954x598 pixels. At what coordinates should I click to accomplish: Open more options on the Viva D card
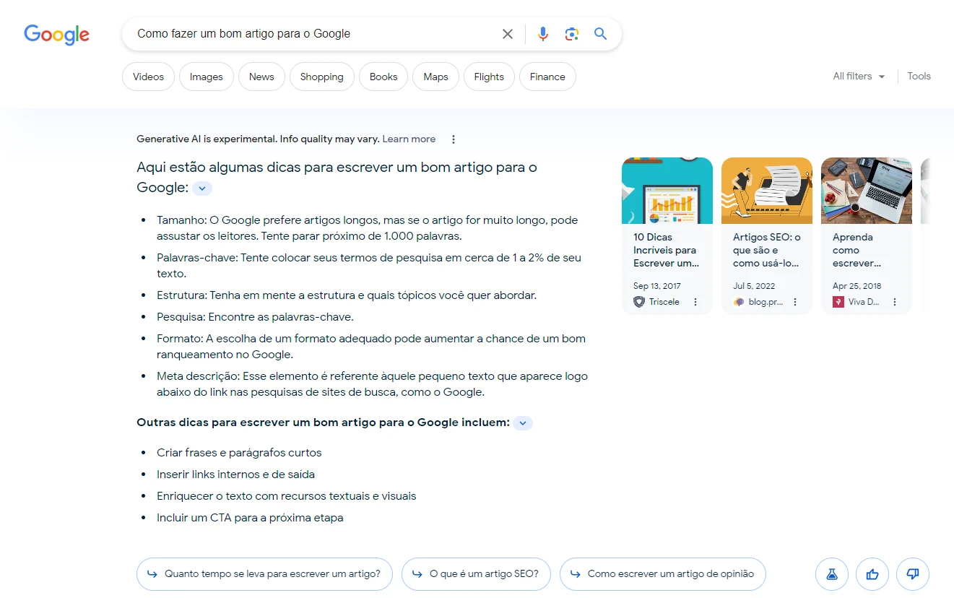[895, 302]
